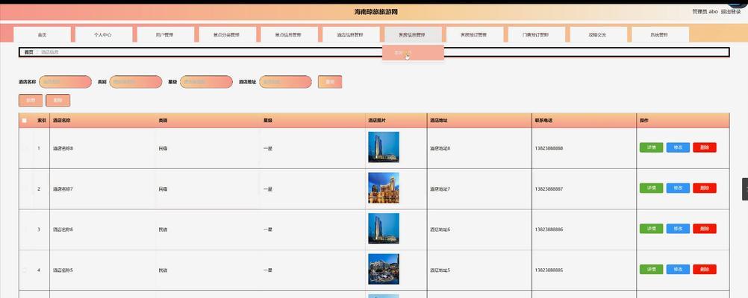Click the 首页 breadcrumb link

tap(29, 52)
